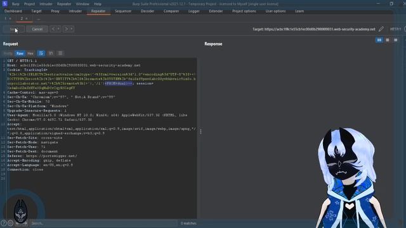Edit the target with the pencil icon
The height and width of the screenshot is (228, 406).
[381, 29]
